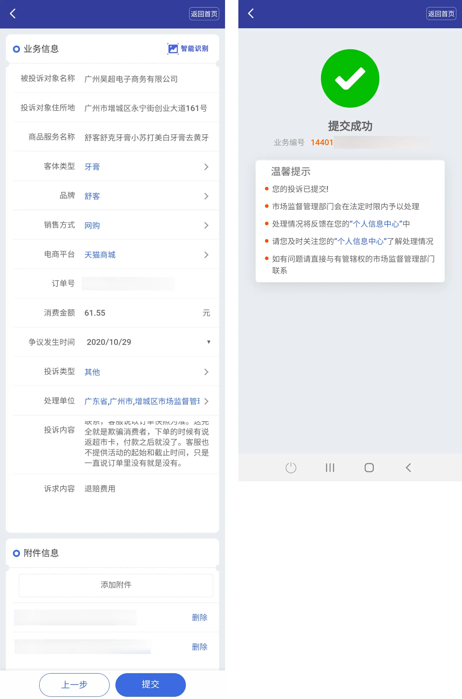462x699 pixels.
Task: Click the 业务信息 section heading
Action: coord(41,49)
